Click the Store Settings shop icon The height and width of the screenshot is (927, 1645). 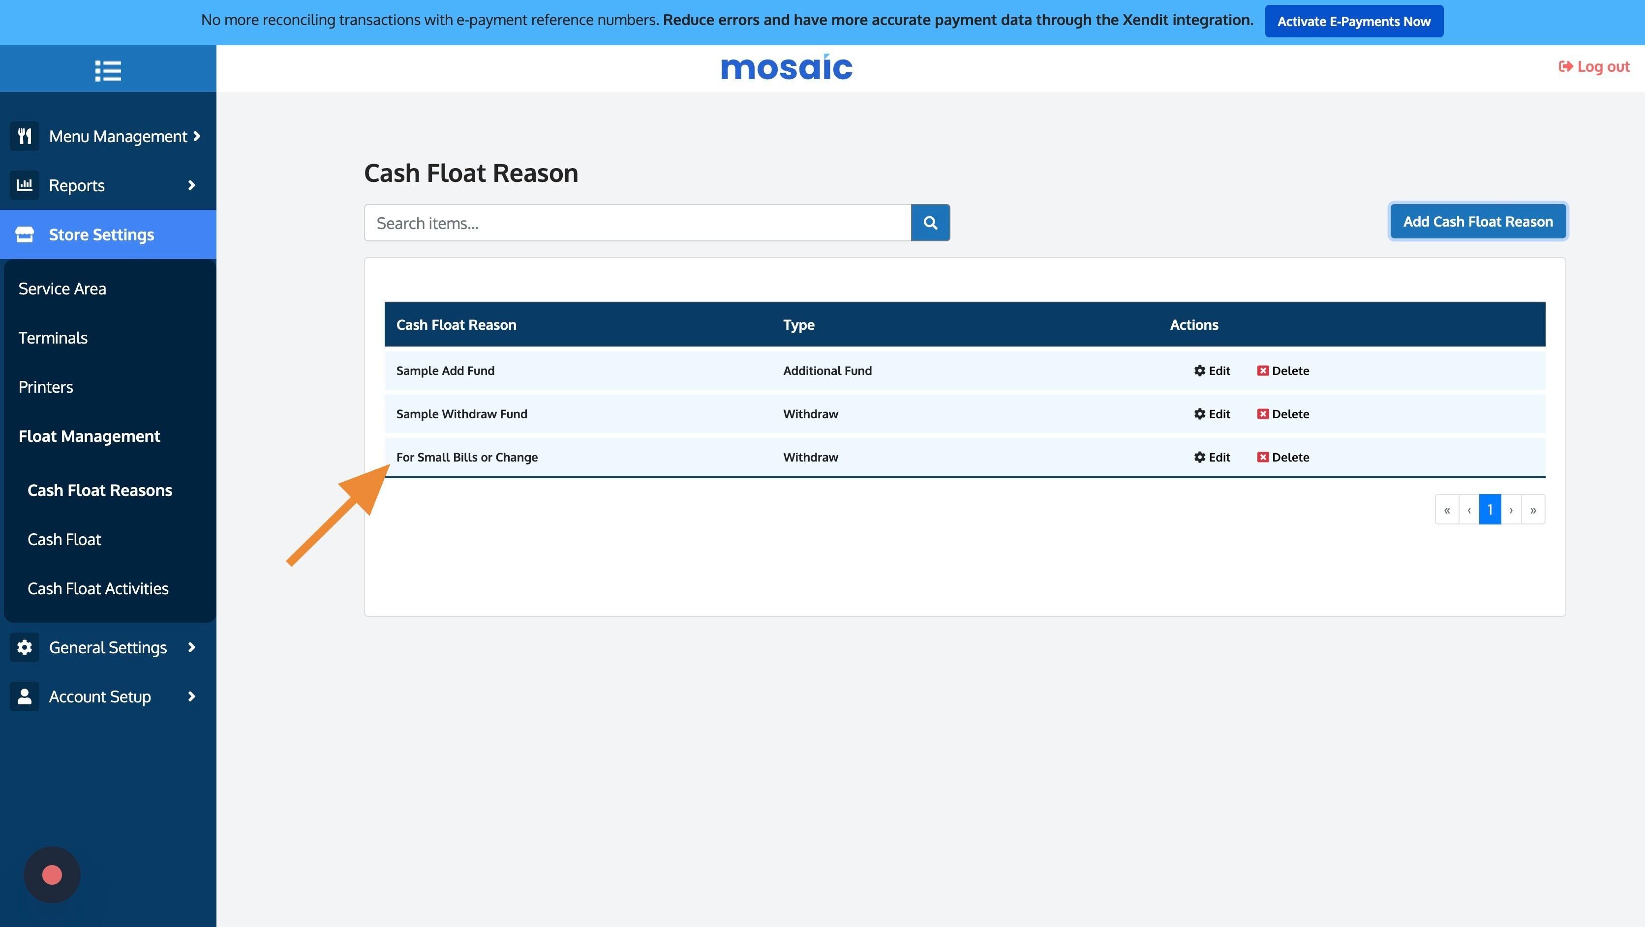click(x=24, y=234)
